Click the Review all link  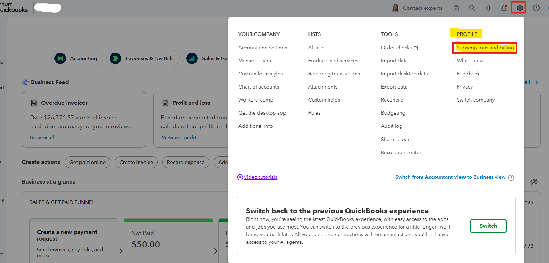(42, 137)
